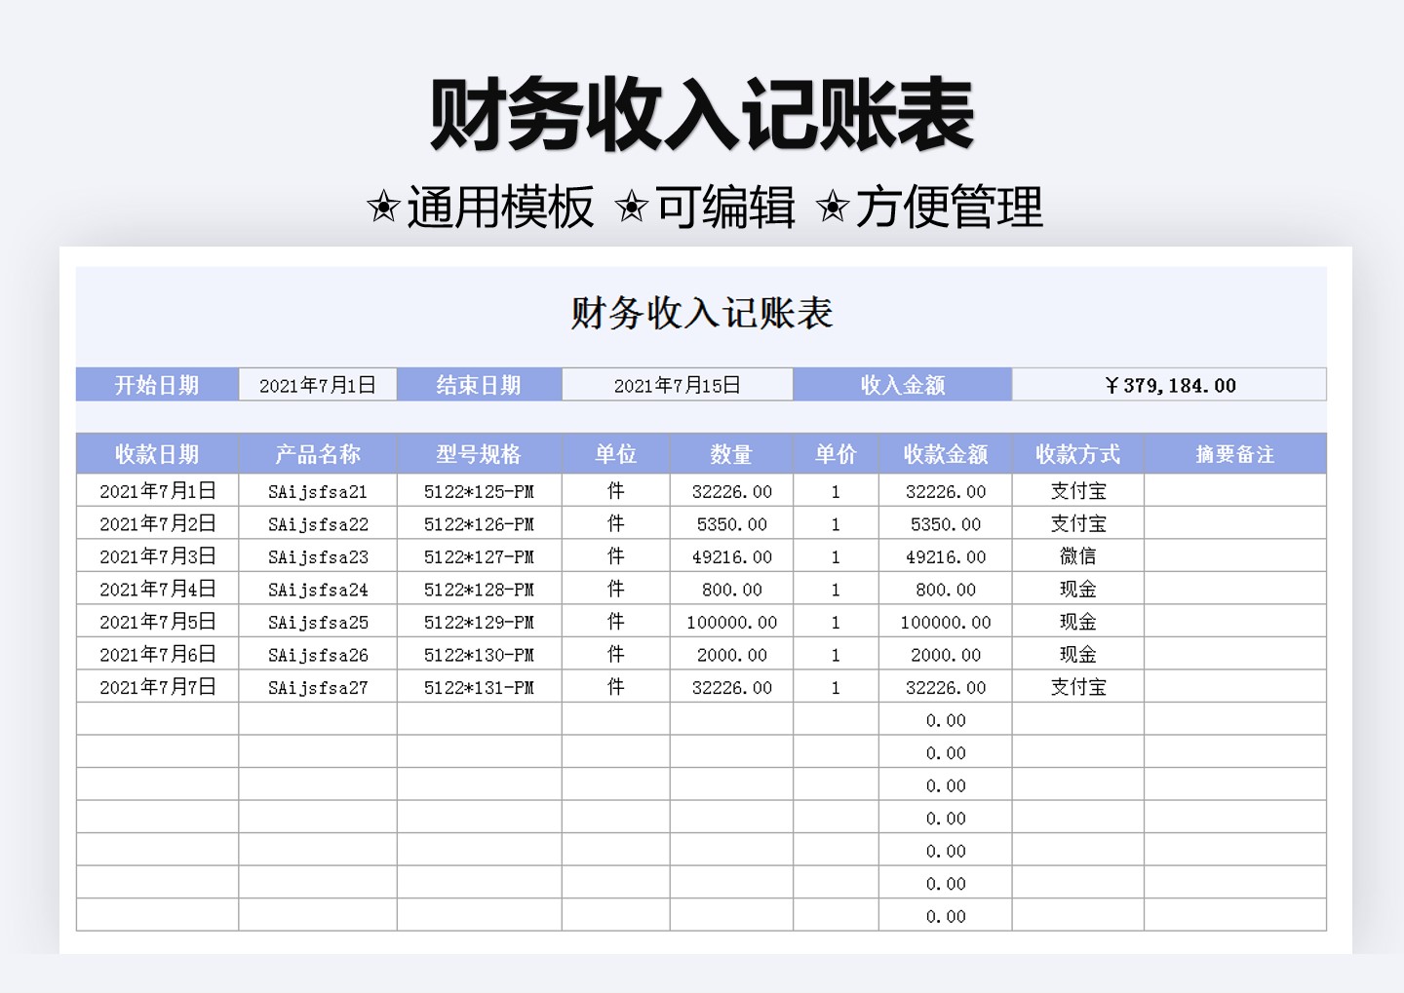Select the SAijsfsa21 product name cell
Screen dimensions: 1404x993
tap(318, 490)
